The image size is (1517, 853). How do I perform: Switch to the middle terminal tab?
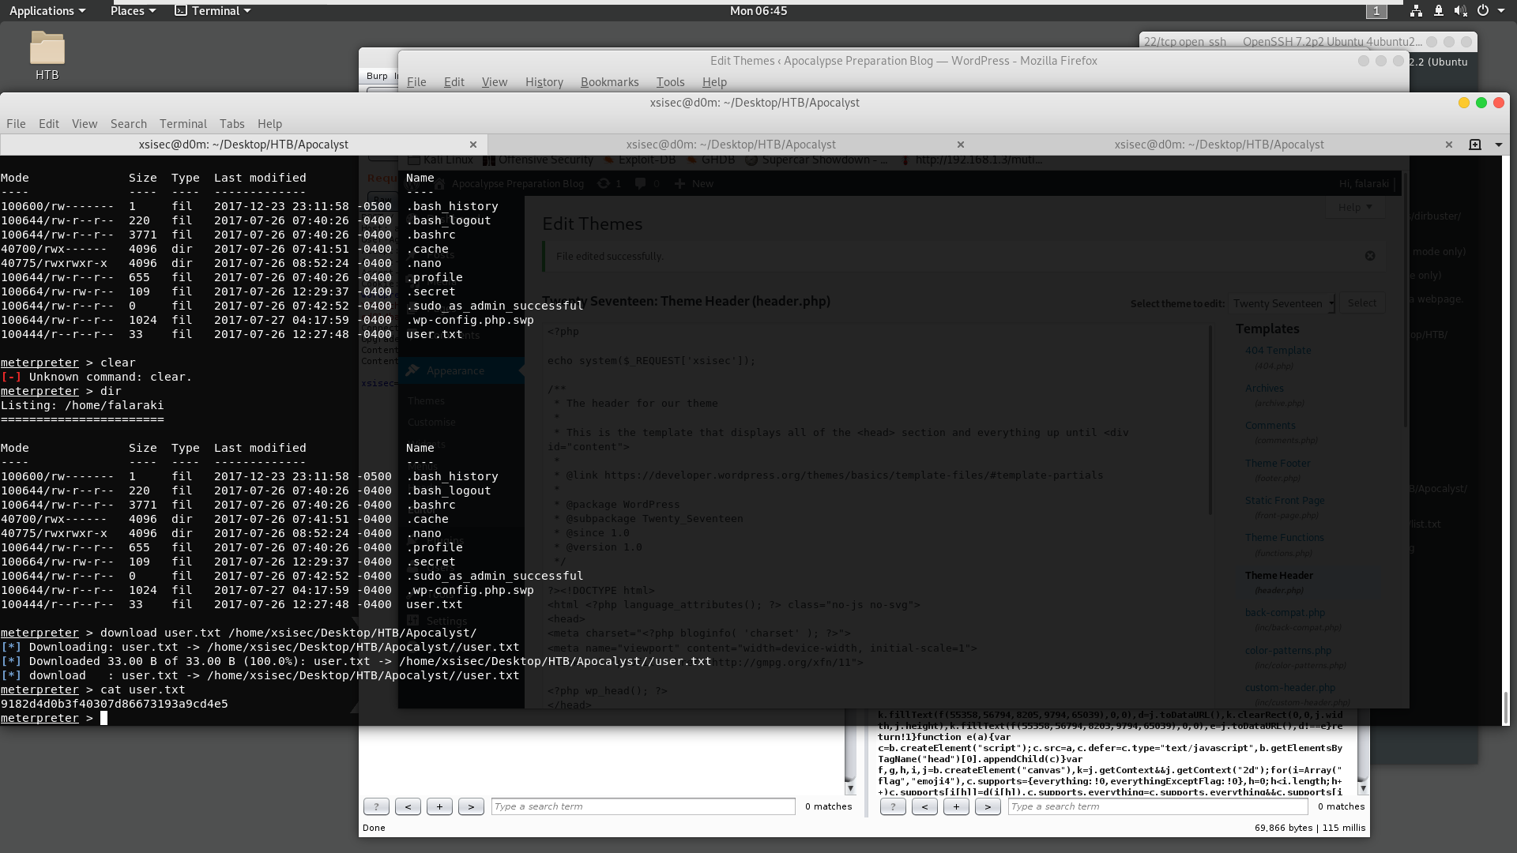pos(731,145)
